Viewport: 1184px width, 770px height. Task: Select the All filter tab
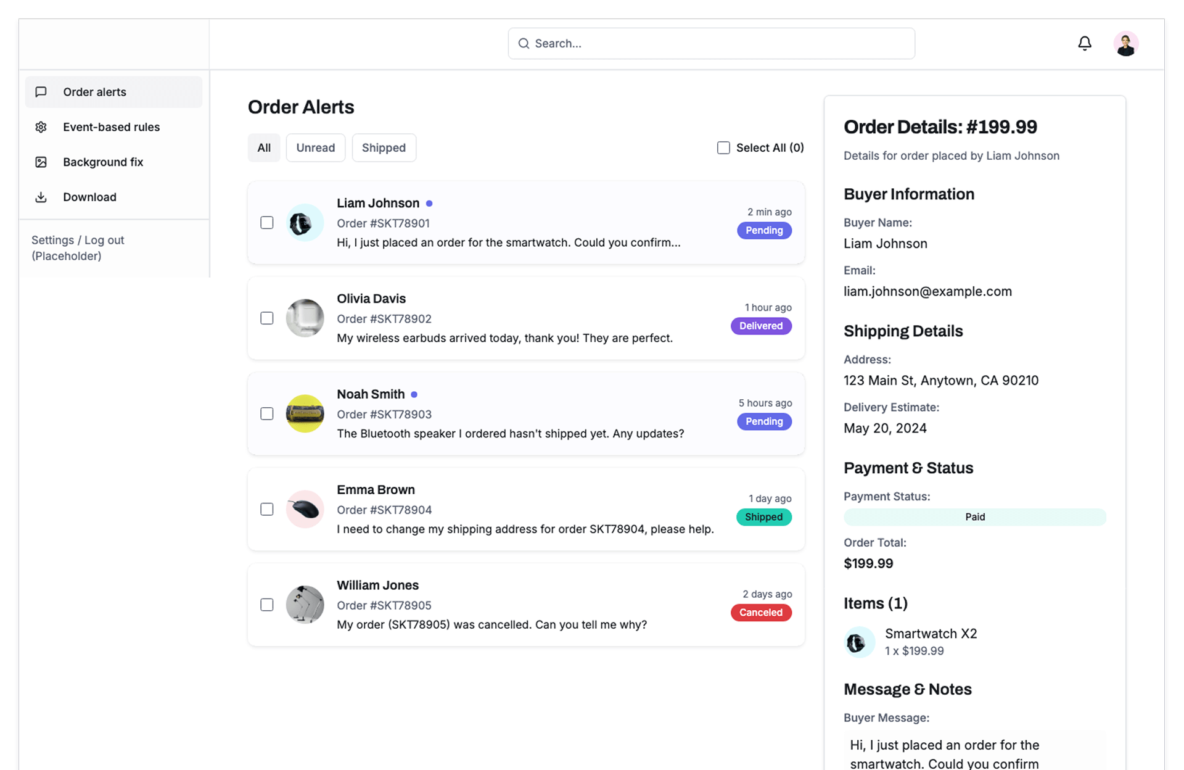pyautogui.click(x=264, y=148)
